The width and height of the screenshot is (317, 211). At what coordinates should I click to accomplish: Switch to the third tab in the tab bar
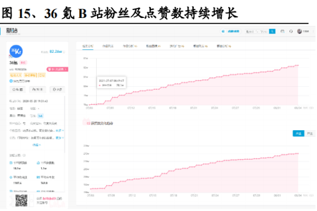click(x=130, y=47)
